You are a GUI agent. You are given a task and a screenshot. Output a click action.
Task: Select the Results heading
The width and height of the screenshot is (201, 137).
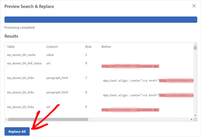tap(11, 36)
